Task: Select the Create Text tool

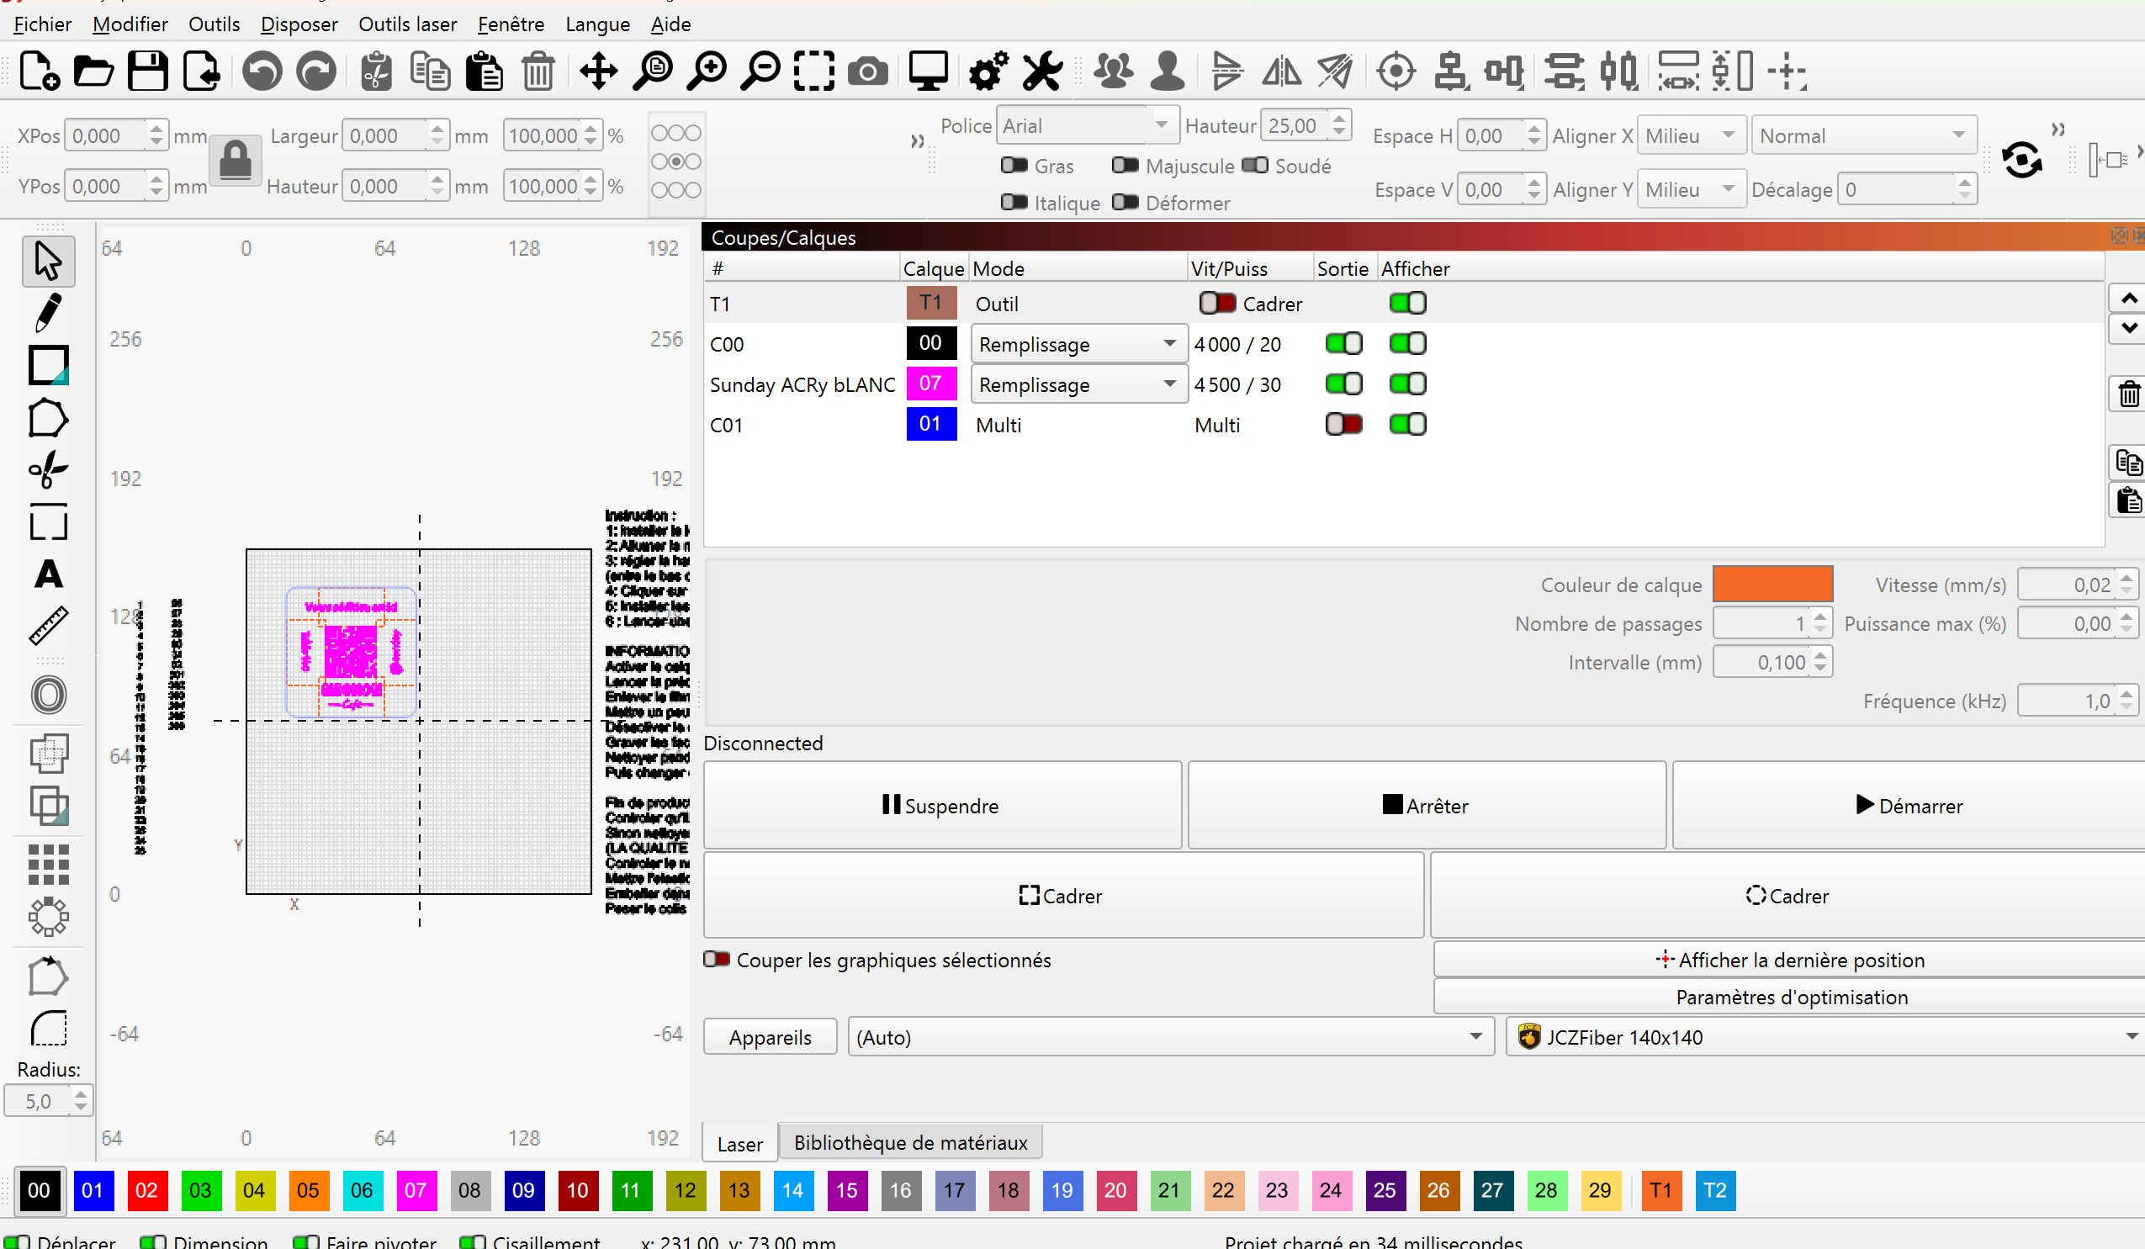Action: point(49,574)
